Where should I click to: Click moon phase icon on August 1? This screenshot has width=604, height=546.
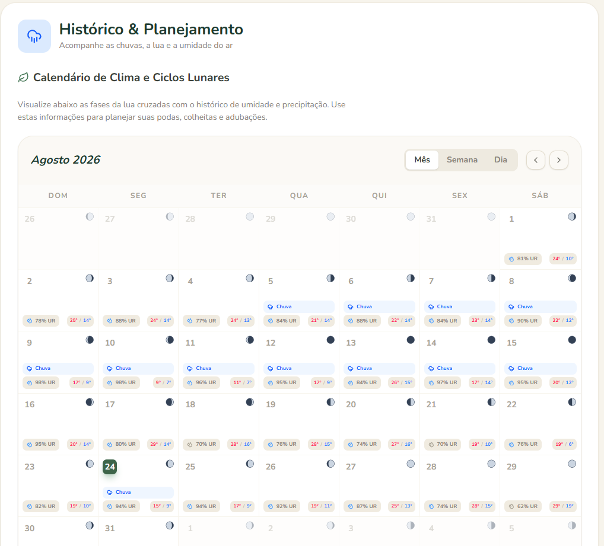click(571, 216)
